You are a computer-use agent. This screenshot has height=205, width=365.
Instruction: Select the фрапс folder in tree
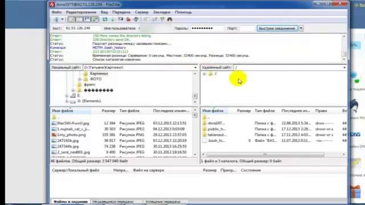(x=90, y=85)
